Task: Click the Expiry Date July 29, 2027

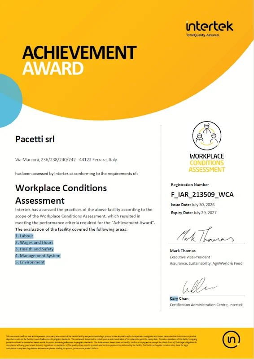Action: [194, 213]
